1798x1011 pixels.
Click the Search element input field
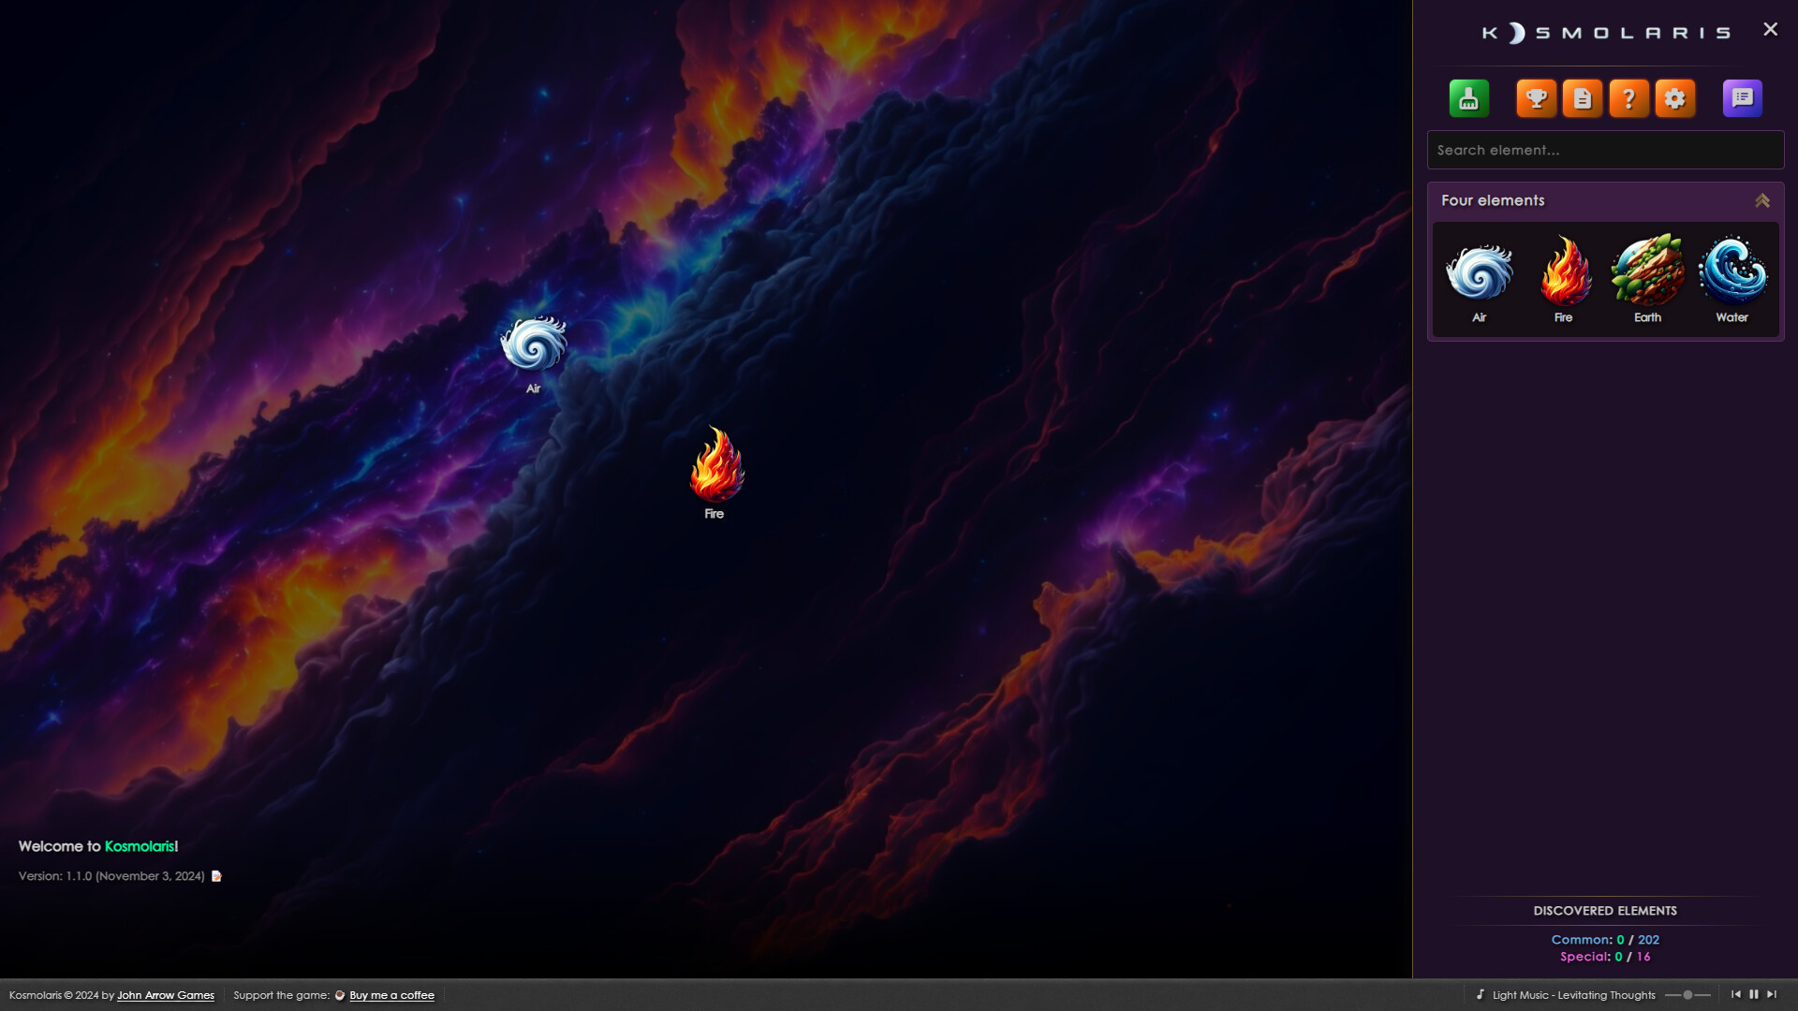tap(1605, 150)
